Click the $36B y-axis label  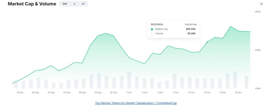point(258,89)
